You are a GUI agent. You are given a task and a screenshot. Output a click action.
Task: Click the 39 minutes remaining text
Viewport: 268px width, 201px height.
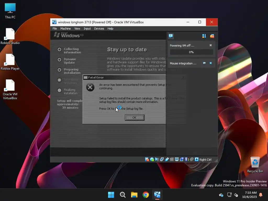coord(70,108)
